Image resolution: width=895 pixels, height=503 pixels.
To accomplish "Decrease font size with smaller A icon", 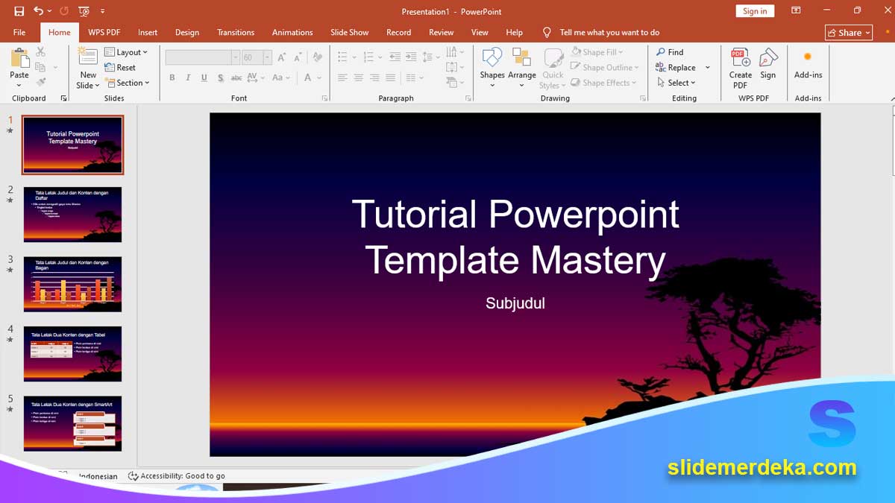I will coord(298,57).
